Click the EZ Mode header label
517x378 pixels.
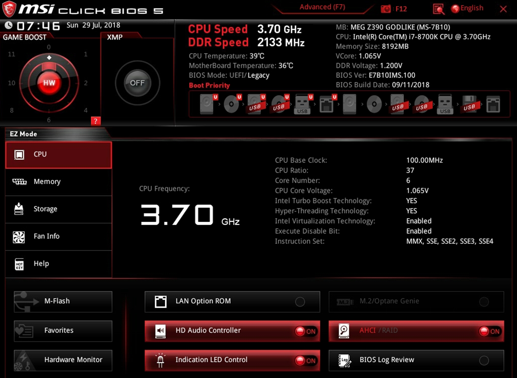pos(24,134)
